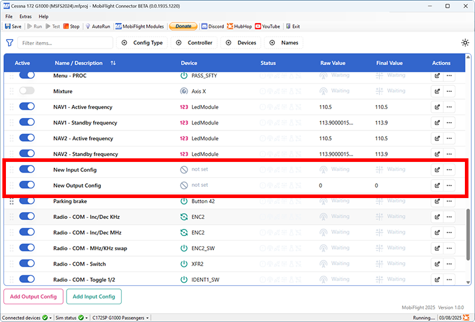Image resolution: width=475 pixels, height=322 pixels.
Task: Open the Extras menu
Action: tap(26, 17)
